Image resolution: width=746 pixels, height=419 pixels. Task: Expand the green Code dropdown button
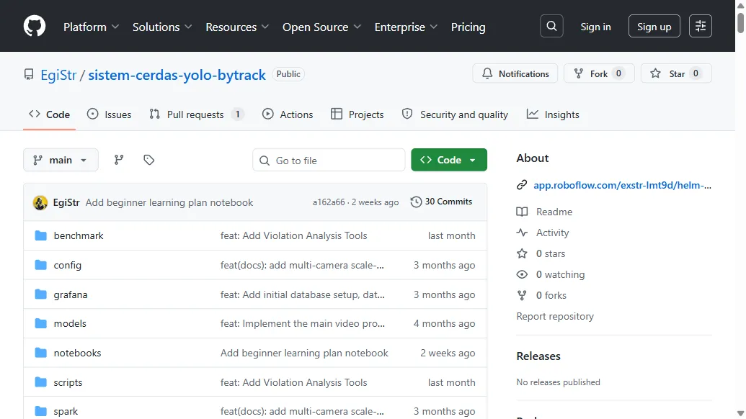448,160
